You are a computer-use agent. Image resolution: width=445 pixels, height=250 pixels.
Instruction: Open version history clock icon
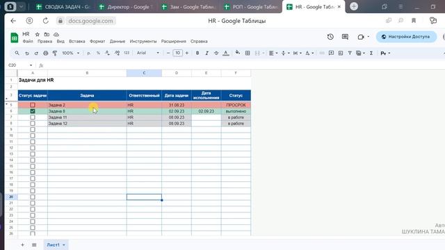[x=330, y=37]
